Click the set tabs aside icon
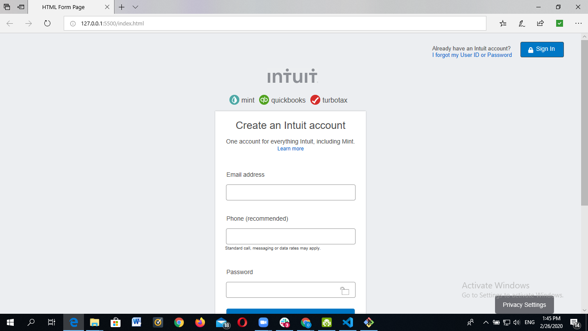This screenshot has height=331, width=588. (21, 7)
